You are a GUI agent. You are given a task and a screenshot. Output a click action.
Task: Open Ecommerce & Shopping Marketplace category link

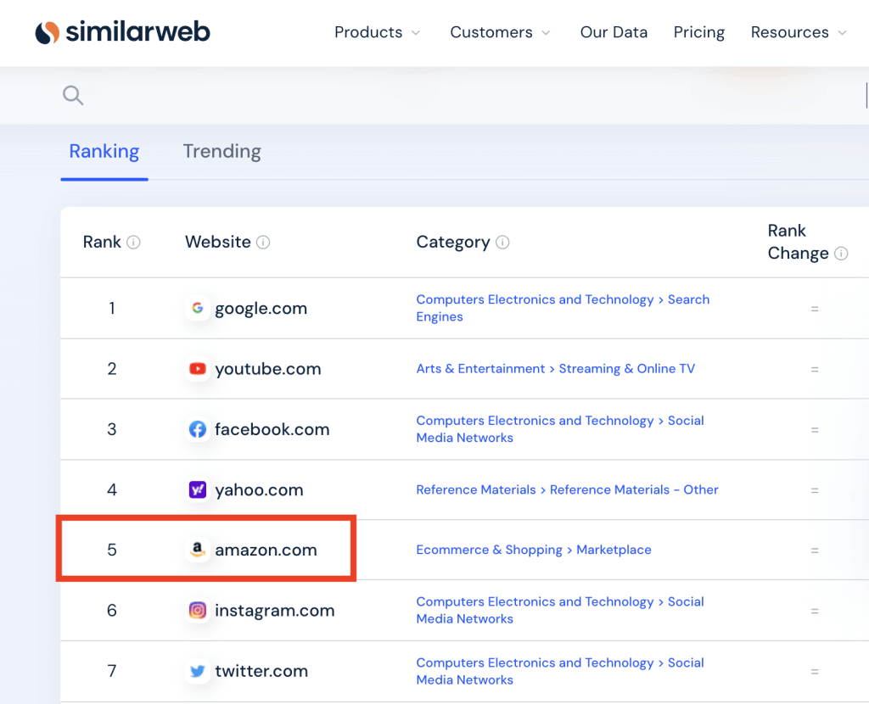534,550
